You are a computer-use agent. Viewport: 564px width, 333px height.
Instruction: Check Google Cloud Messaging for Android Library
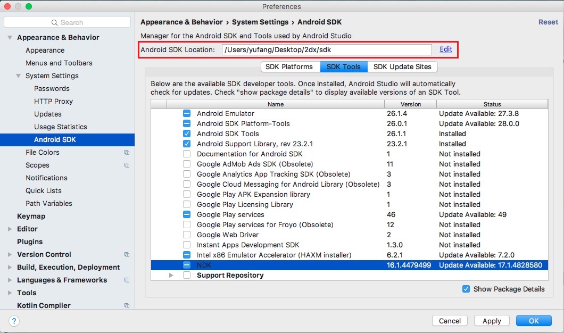[187, 184]
